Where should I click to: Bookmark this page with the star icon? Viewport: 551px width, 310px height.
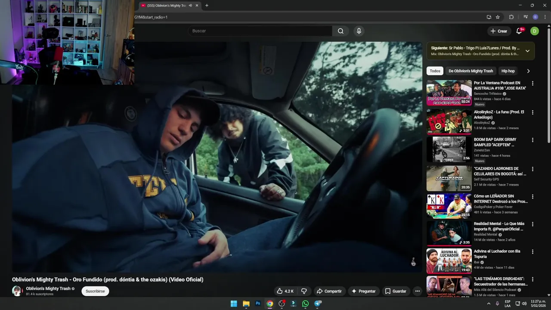pos(498,17)
